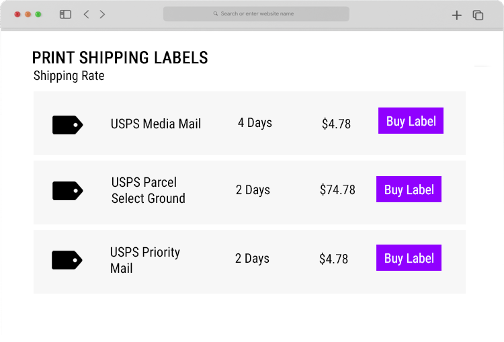Click the 4 Days delivery time

(x=255, y=123)
